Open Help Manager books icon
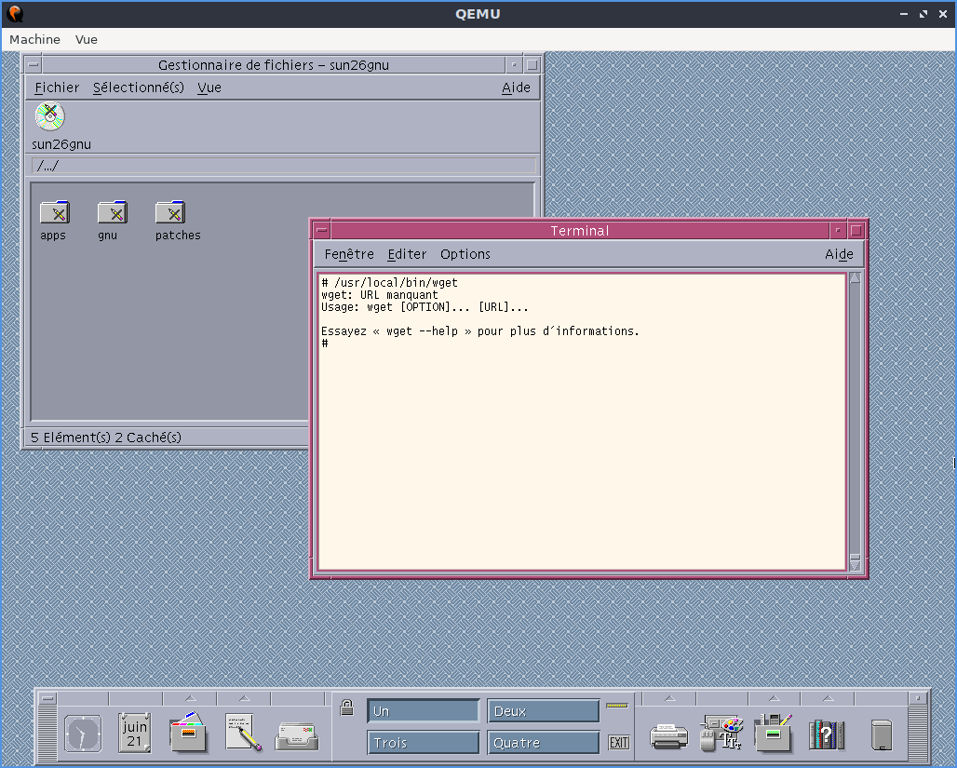The width and height of the screenshot is (957, 768). click(x=827, y=734)
